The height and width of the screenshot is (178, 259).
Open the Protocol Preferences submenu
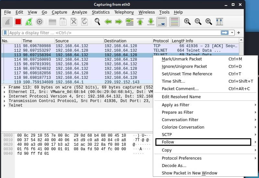(x=205, y=158)
